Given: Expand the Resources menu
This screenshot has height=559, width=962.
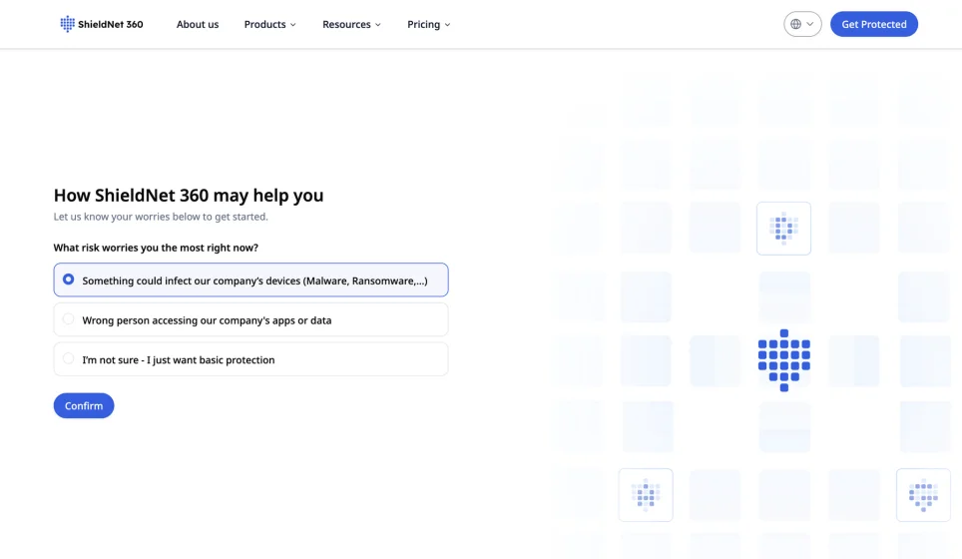Looking at the screenshot, I should tap(351, 25).
